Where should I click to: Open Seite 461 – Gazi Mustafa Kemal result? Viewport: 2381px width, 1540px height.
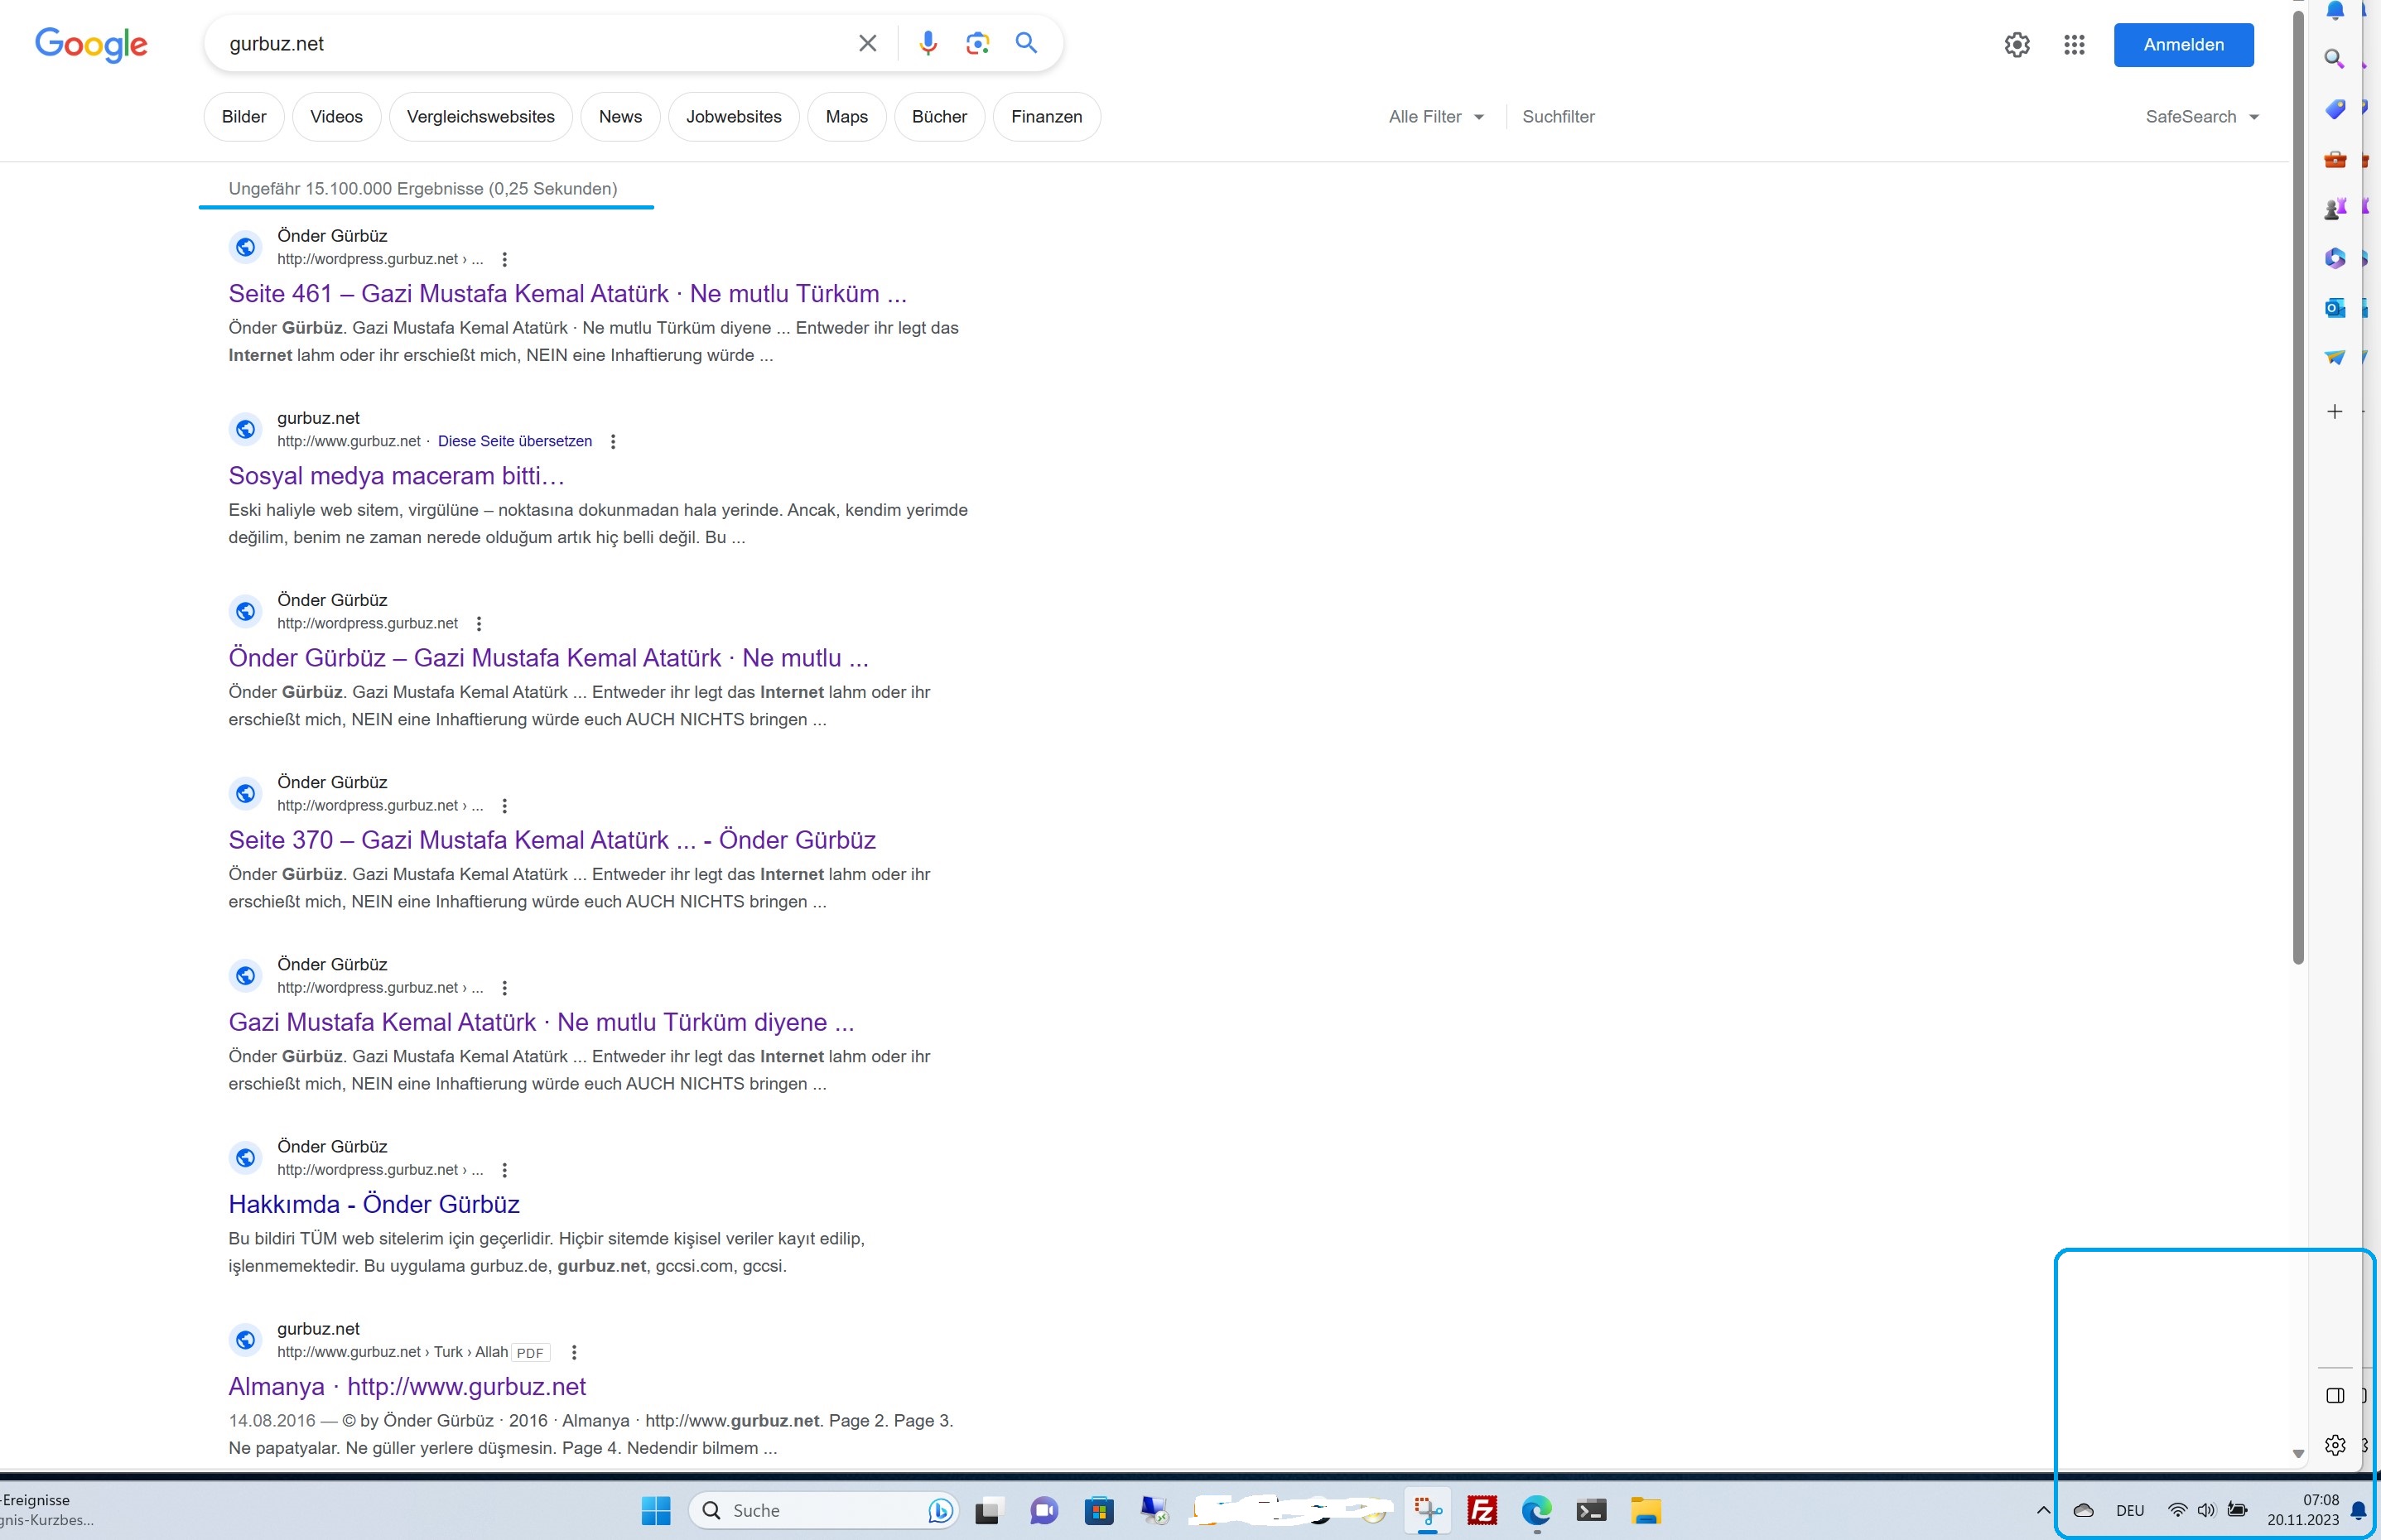567,294
